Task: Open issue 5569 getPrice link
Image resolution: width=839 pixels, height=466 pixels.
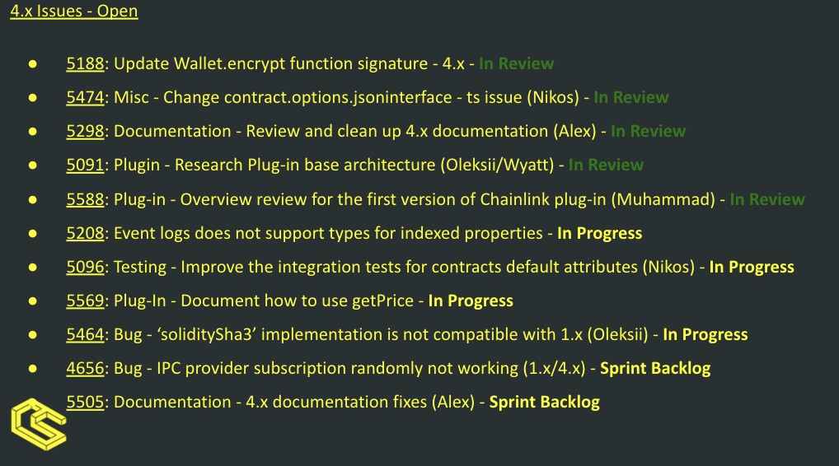Action: (x=85, y=301)
